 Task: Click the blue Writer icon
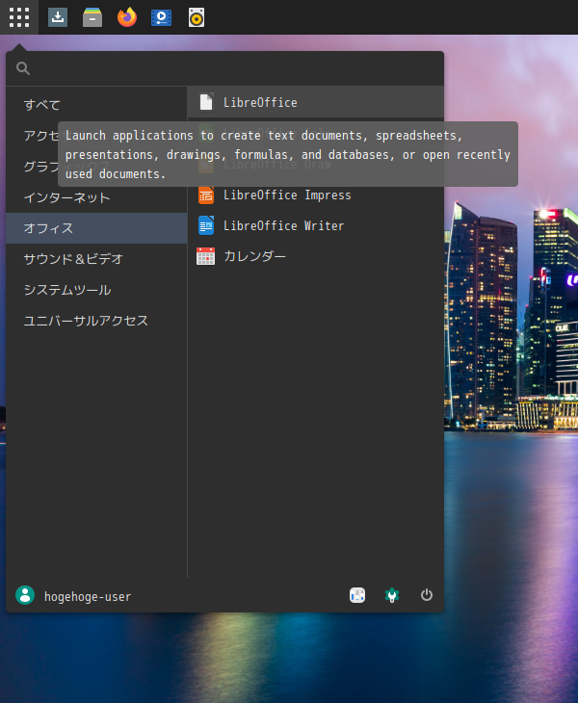pyautogui.click(x=206, y=225)
